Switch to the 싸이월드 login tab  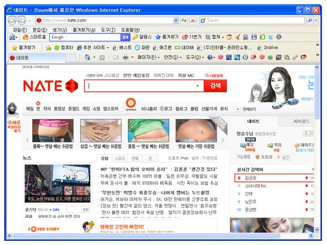click(296, 121)
